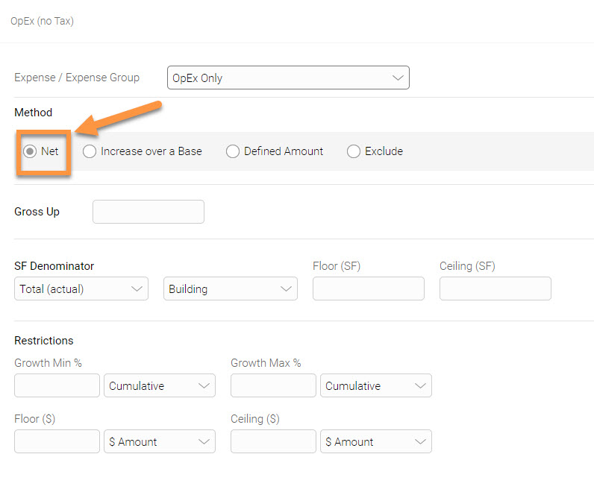594x498 pixels.
Task: Focus the Floor (SF) text box
Action: [369, 289]
